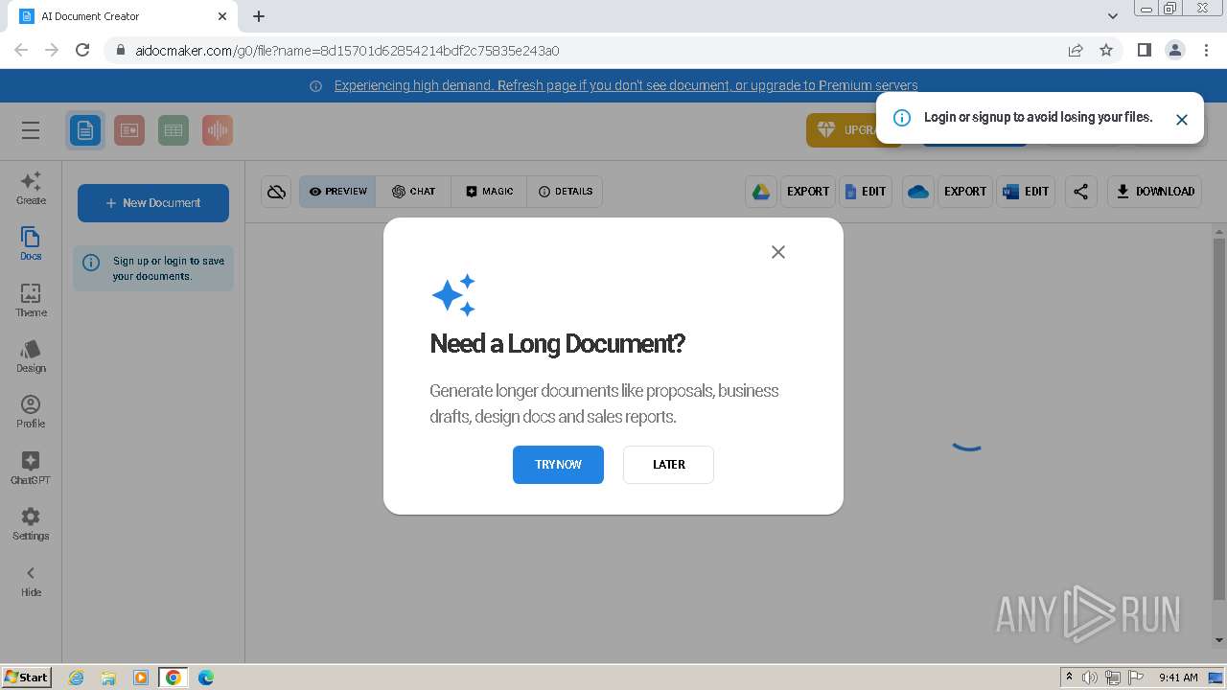
Task: Open Internet Explorer from taskbar
Action: coord(76,678)
